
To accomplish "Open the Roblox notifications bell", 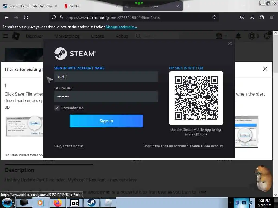I will [238, 36].
